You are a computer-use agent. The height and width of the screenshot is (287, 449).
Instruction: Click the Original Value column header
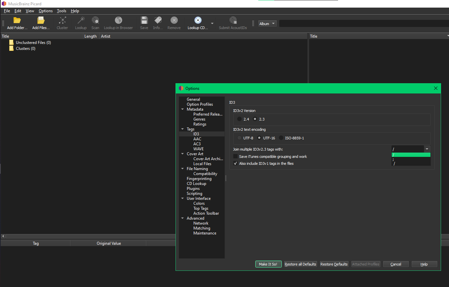(109, 243)
